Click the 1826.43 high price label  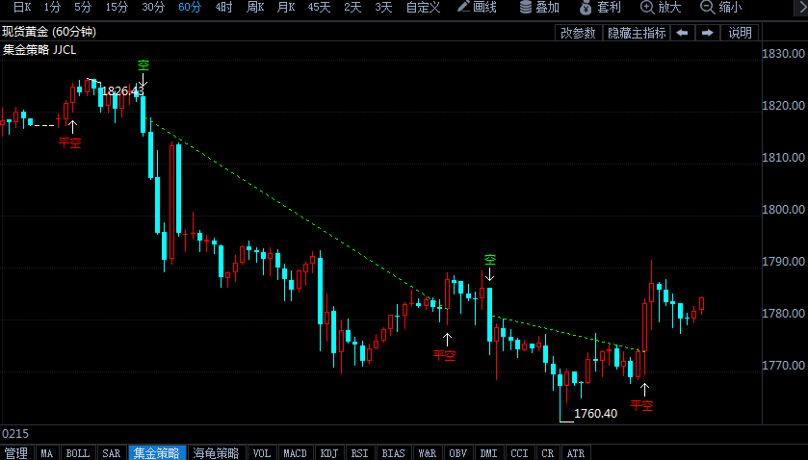(x=122, y=91)
